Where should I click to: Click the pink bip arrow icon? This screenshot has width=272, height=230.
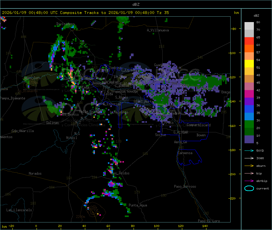click(249, 173)
